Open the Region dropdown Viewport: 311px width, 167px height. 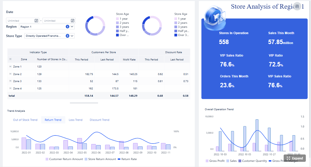[47, 27]
